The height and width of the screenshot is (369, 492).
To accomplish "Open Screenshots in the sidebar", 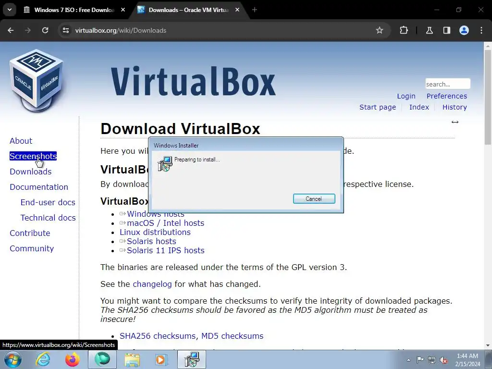I will [x=33, y=156].
